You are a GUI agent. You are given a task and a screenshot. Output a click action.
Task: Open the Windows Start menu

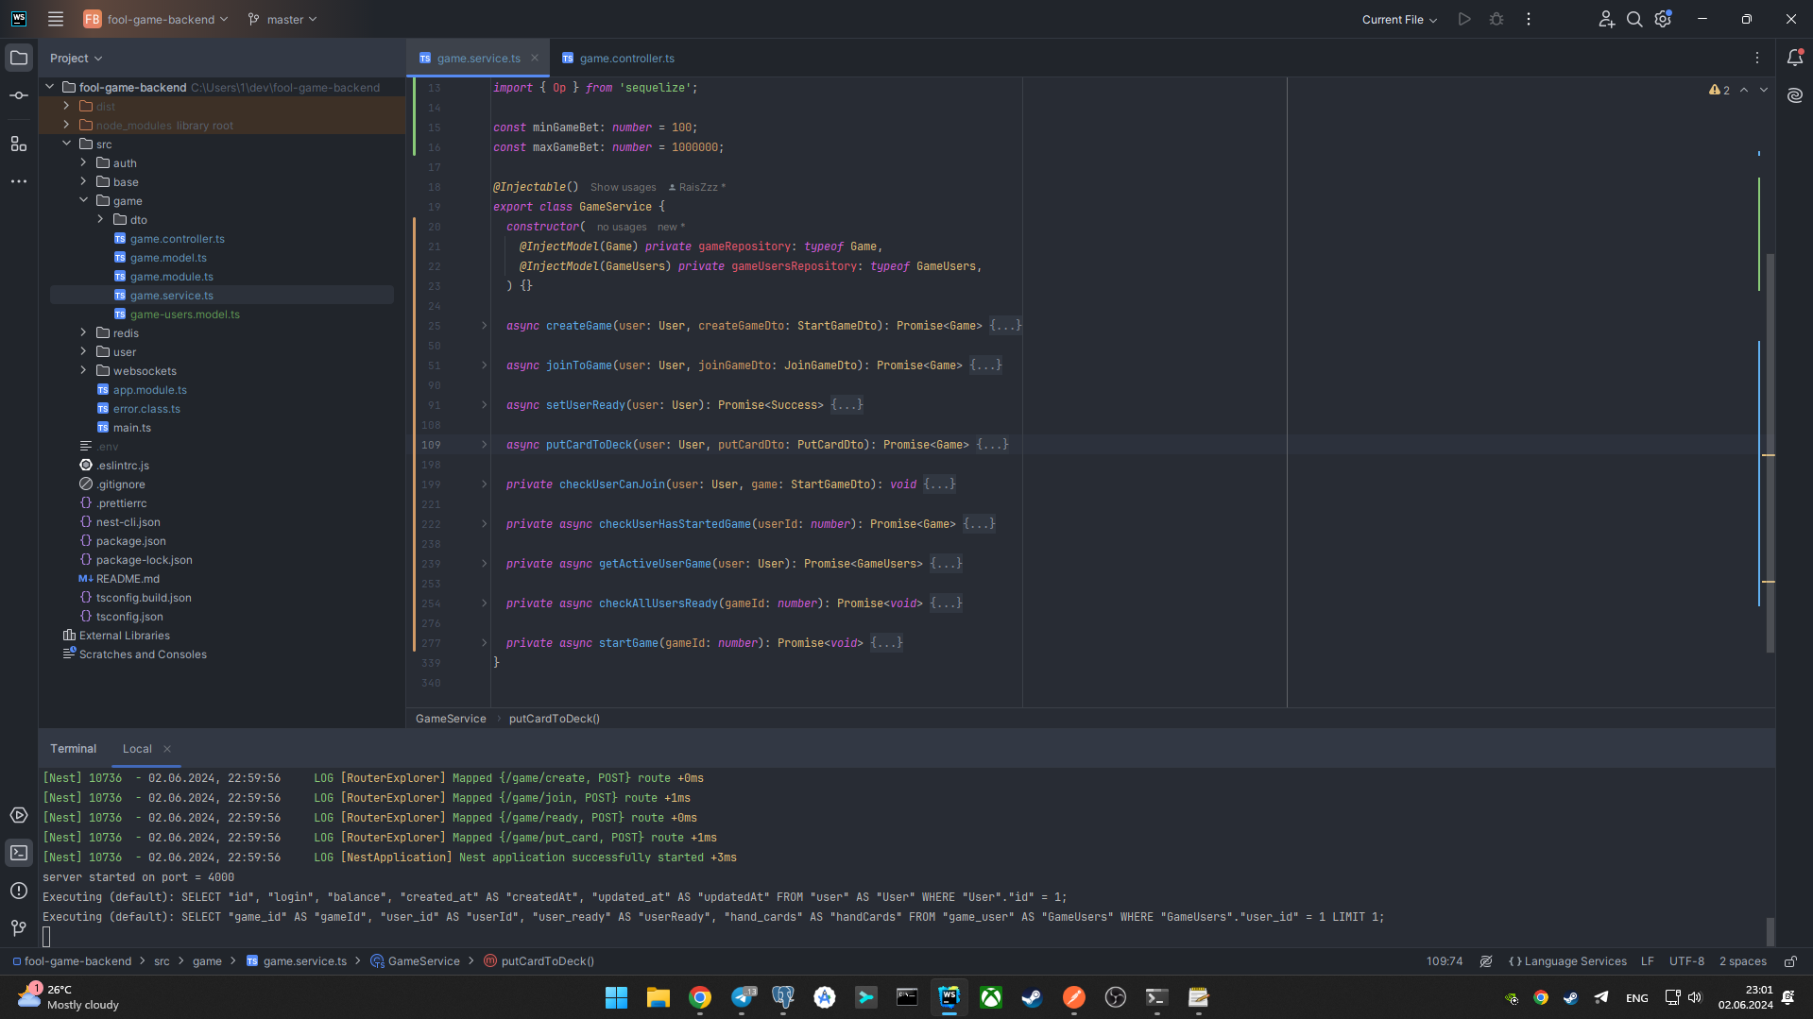click(x=616, y=997)
